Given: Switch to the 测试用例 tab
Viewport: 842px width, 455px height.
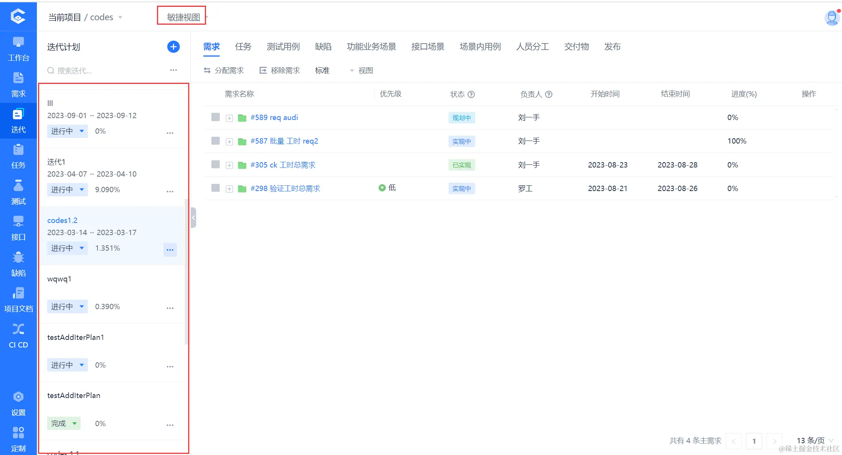Looking at the screenshot, I should click(283, 47).
